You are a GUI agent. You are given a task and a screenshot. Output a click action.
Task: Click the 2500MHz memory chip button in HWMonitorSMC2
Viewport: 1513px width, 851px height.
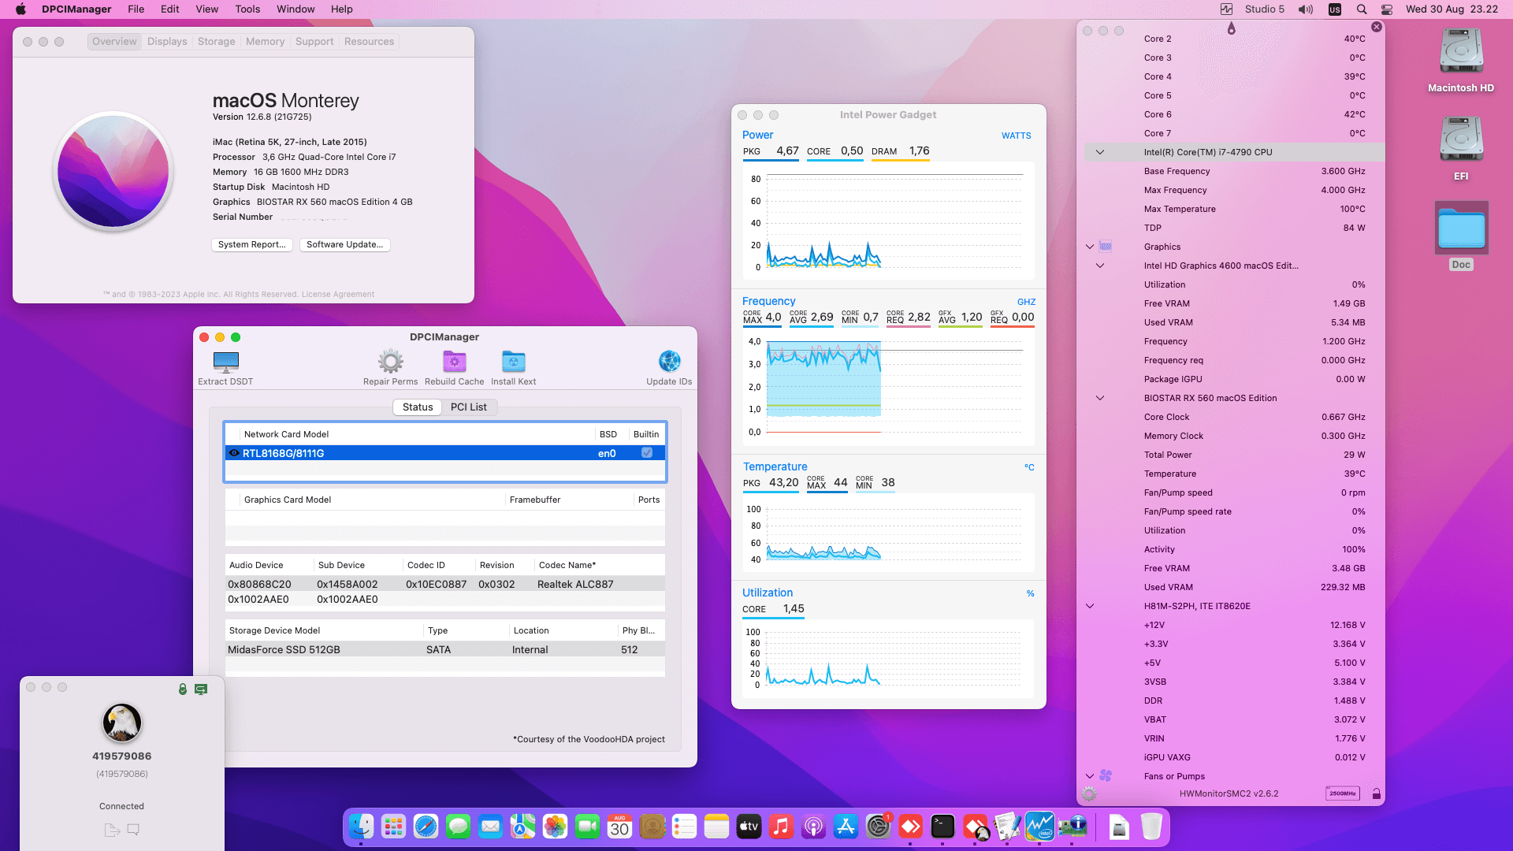pos(1342,793)
